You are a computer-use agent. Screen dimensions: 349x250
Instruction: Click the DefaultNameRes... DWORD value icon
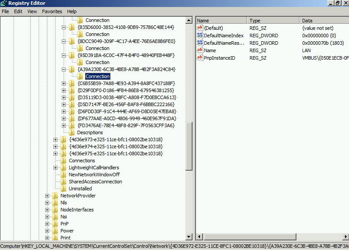(x=200, y=43)
